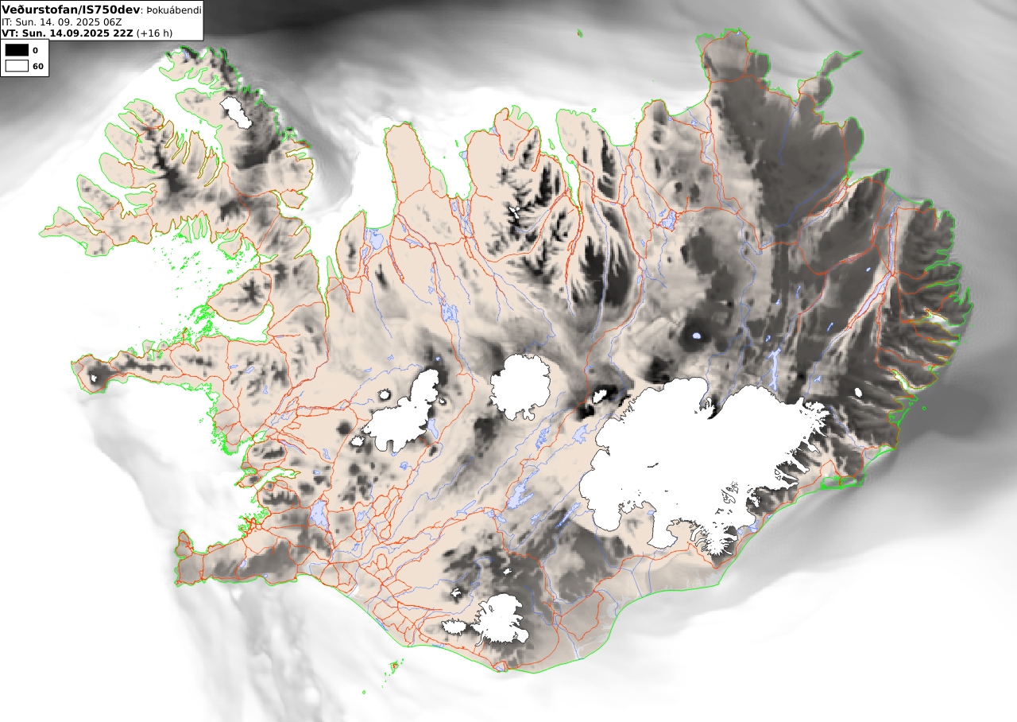Click the black legend swatch labeled 0

coord(17,50)
